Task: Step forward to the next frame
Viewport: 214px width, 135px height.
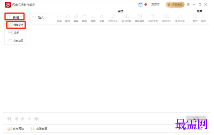Action: tap(29, 119)
